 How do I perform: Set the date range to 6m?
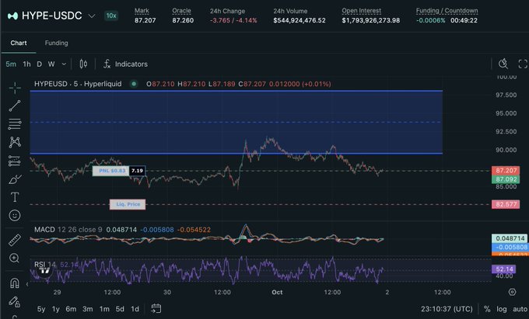coord(71,309)
